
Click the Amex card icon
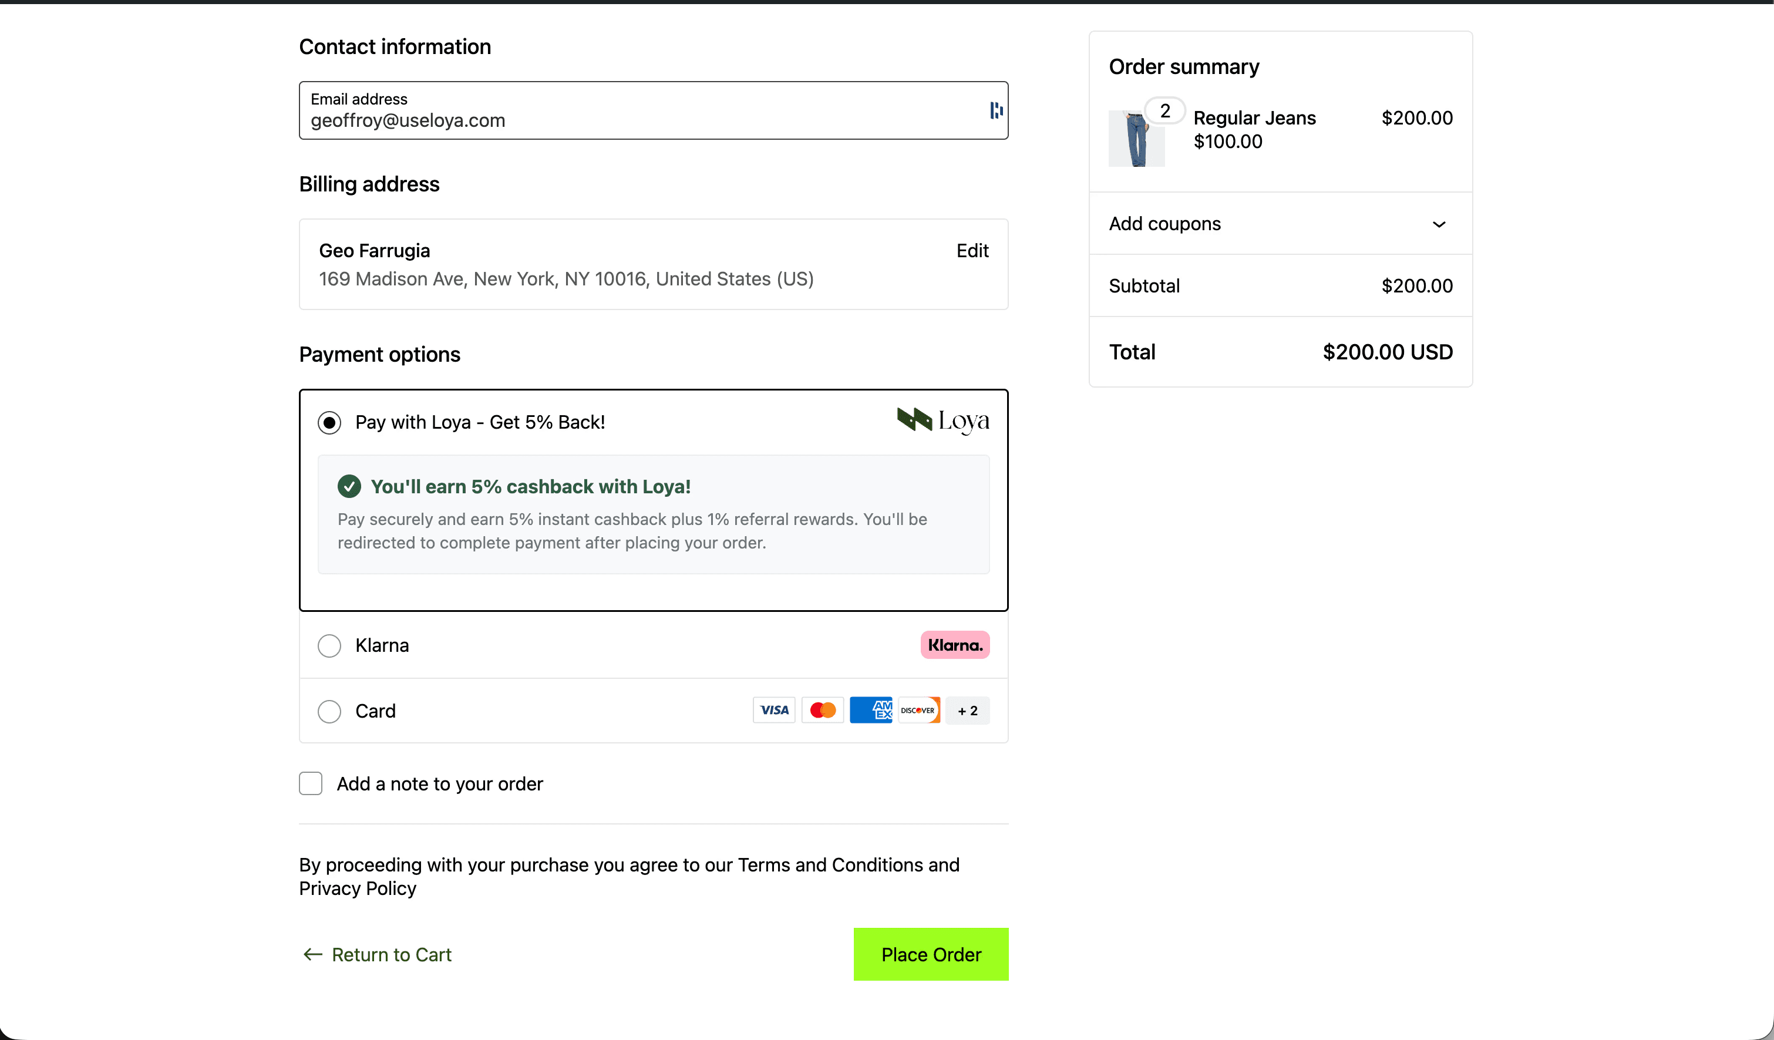(x=871, y=711)
